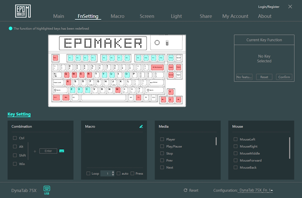302x198 pixels.
Task: Select the Esc key on keyboard diagram
Action: (x=55, y=58)
